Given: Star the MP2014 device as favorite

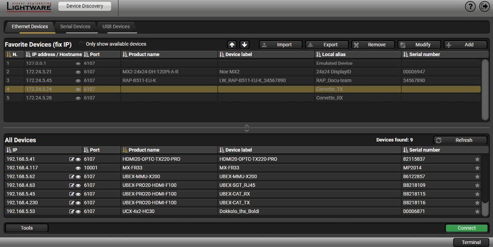Looking at the screenshot, I should point(477,168).
